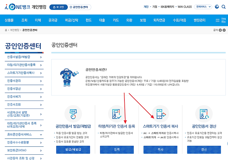Open the 상품몰 menu
The image size is (228, 161).
pyautogui.click(x=9, y=20)
